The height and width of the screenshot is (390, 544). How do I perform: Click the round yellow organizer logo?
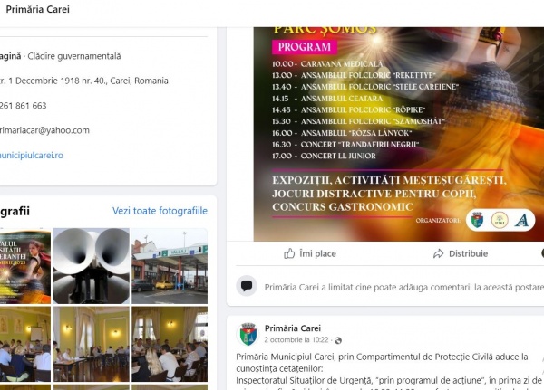pos(500,220)
